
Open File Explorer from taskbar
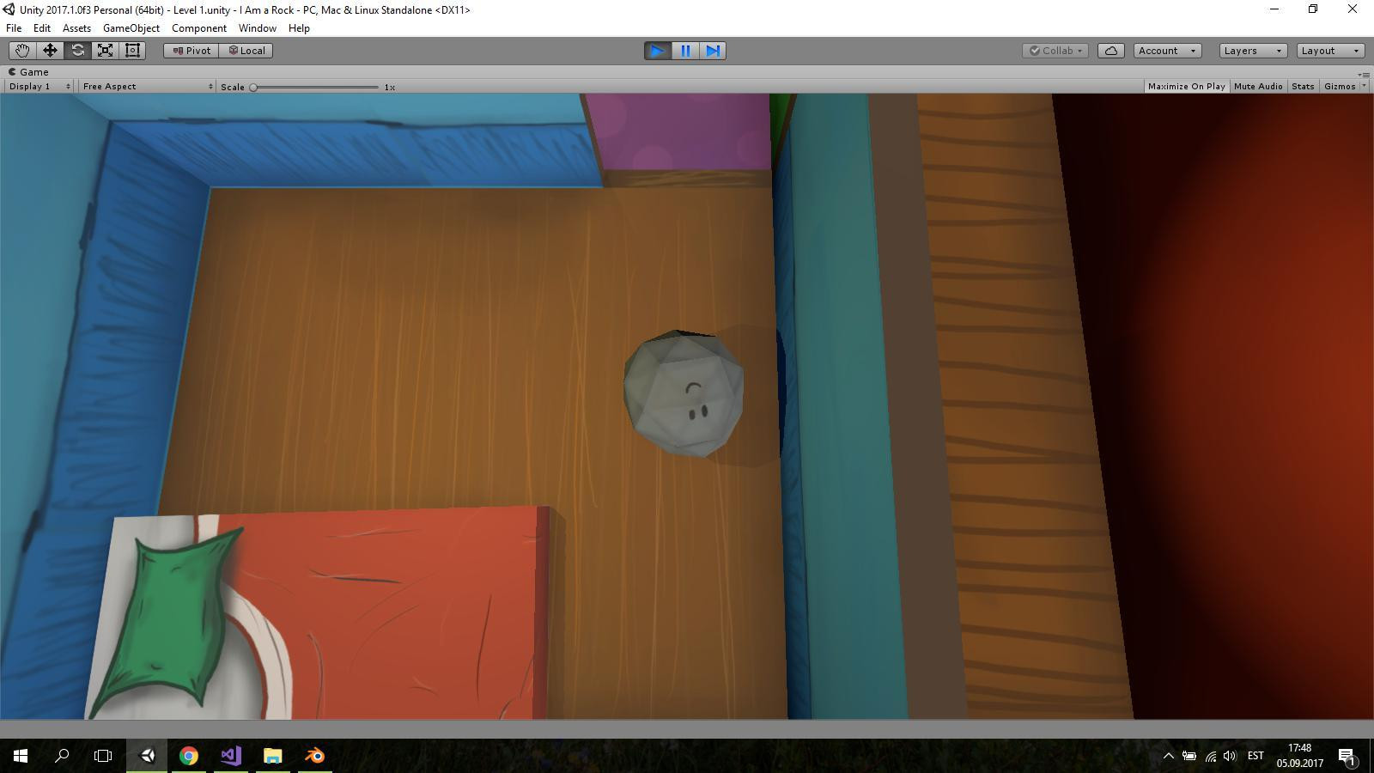[273, 756]
